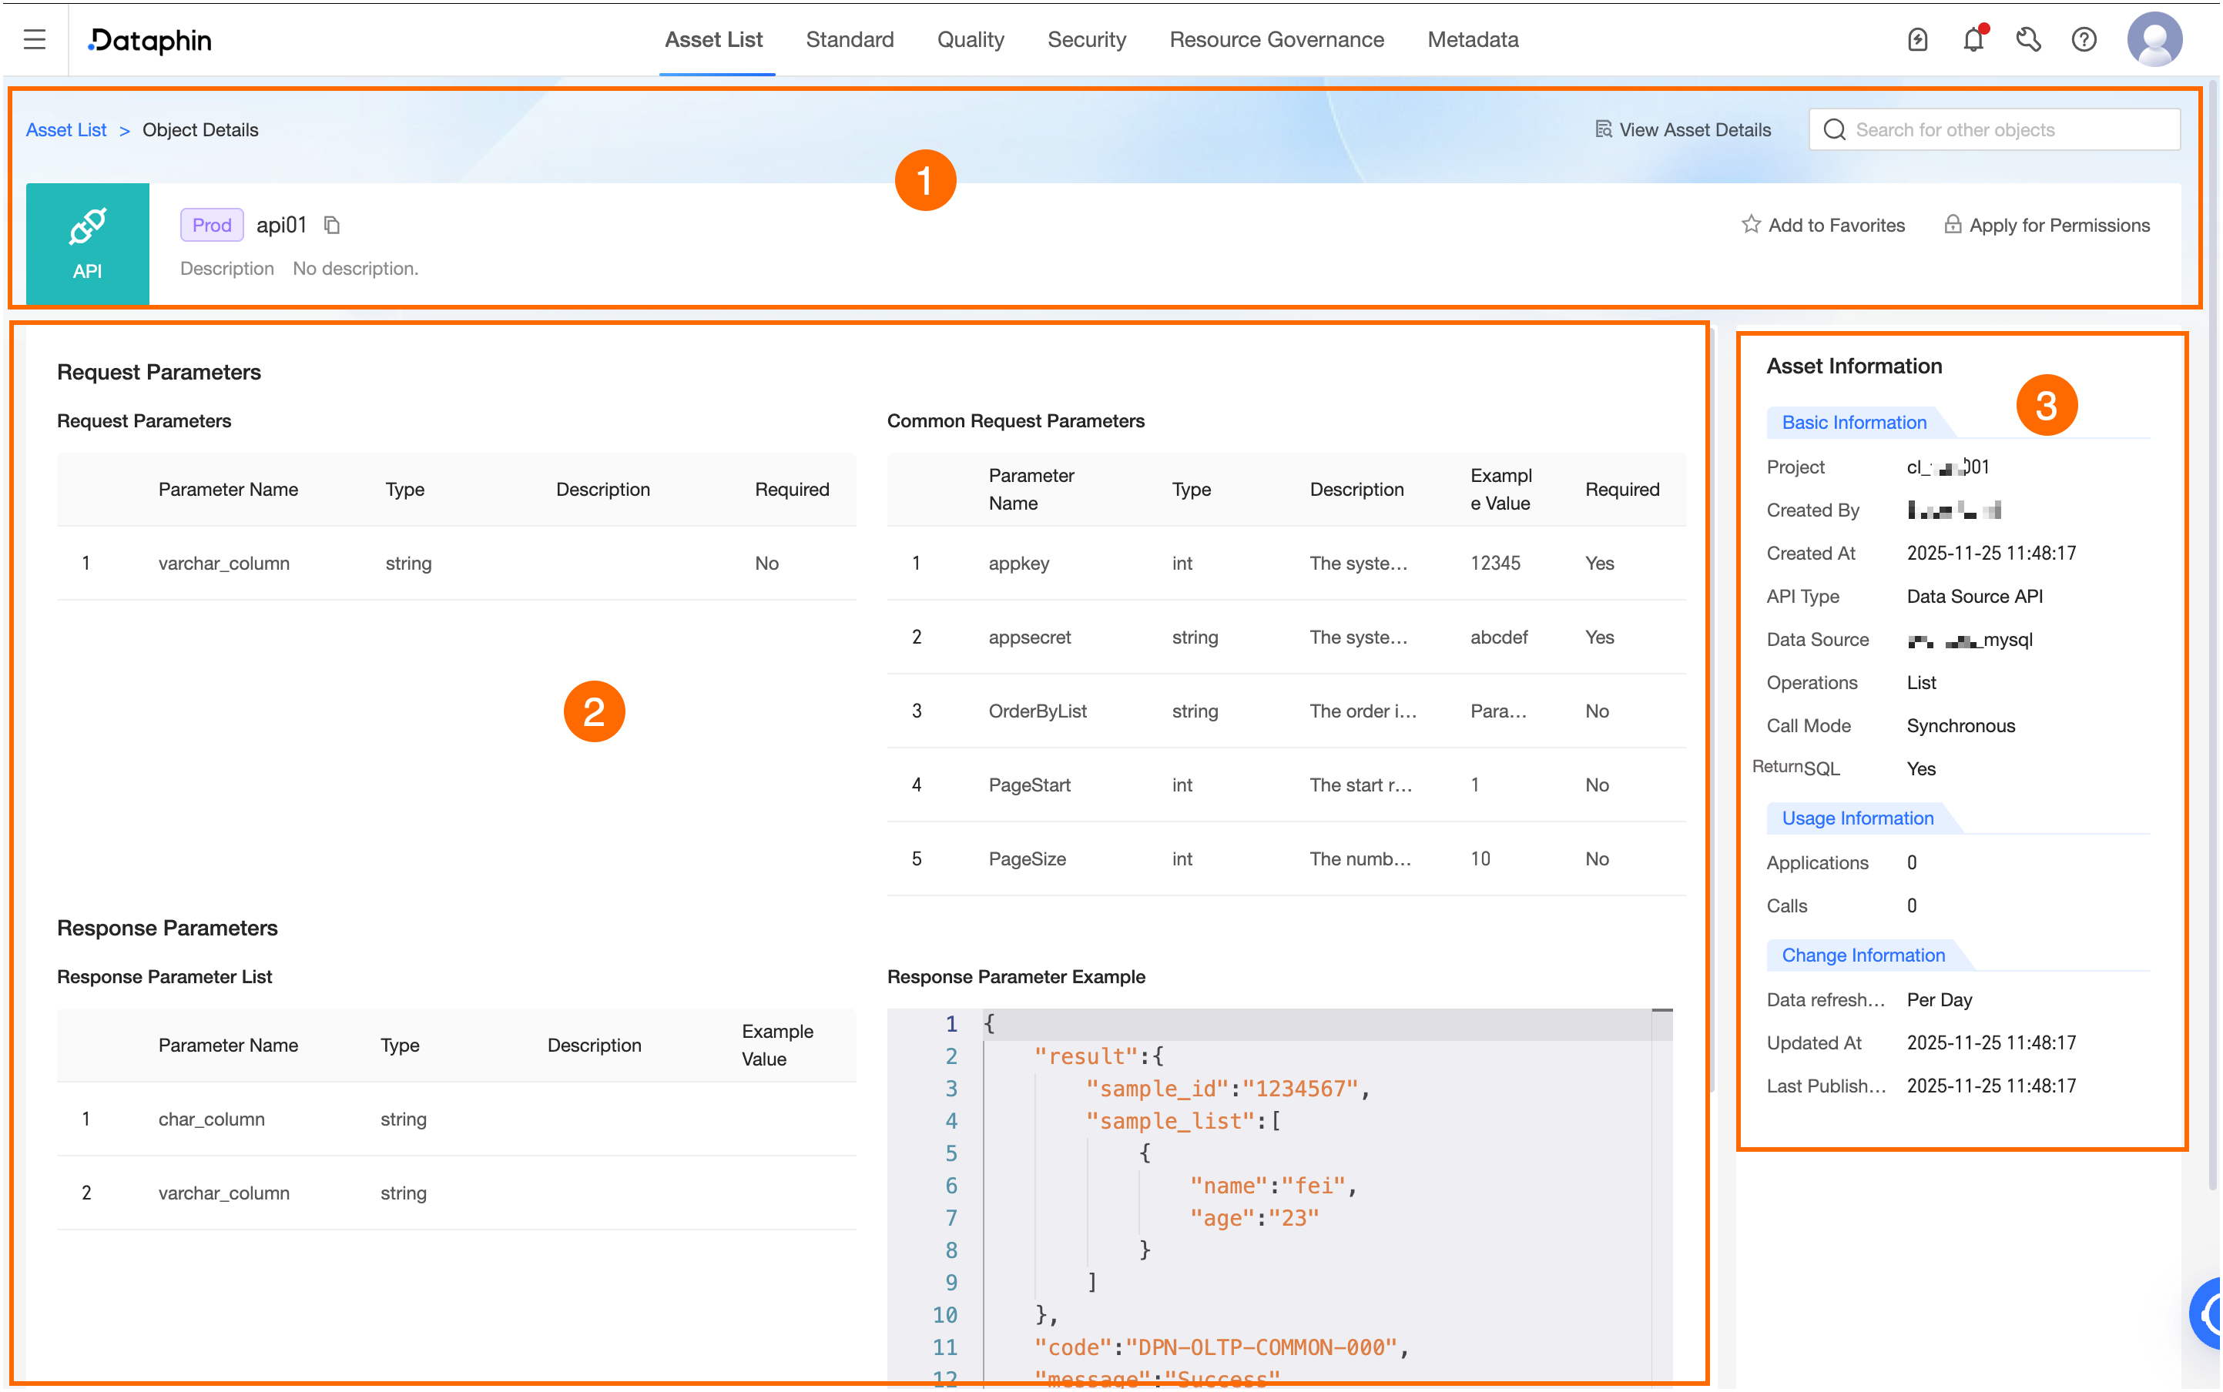Open the notifications bell

(1973, 39)
